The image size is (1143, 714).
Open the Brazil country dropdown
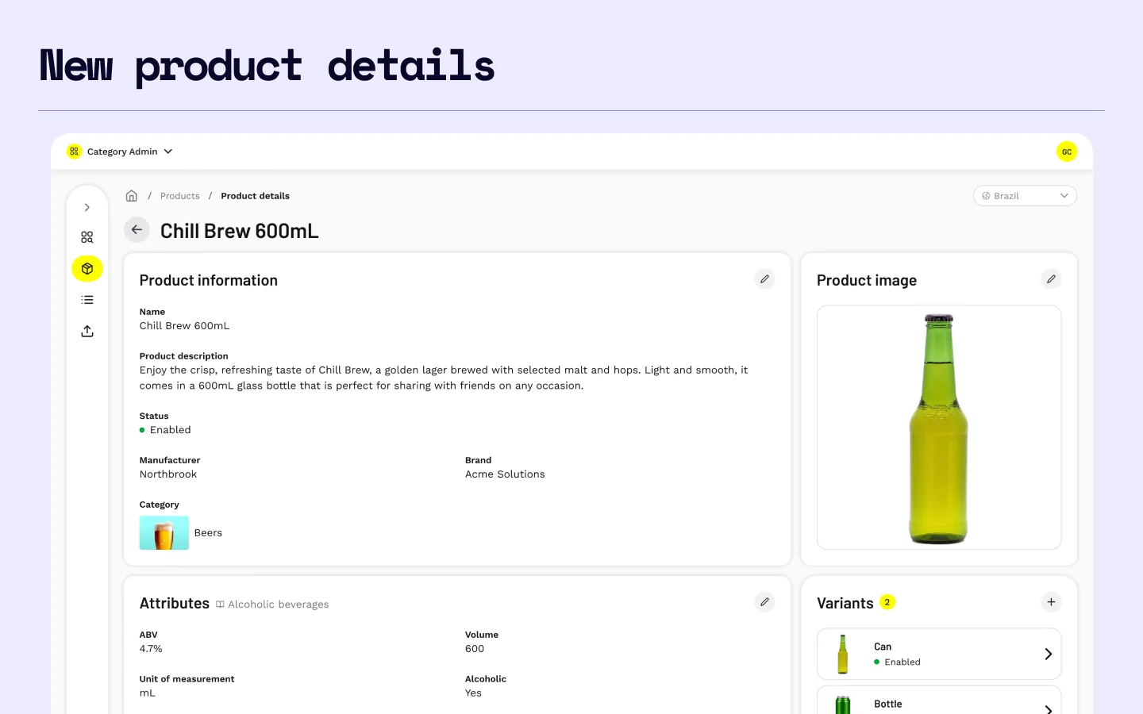click(x=1025, y=196)
